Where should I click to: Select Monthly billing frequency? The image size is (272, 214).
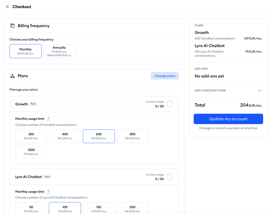tap(25, 51)
